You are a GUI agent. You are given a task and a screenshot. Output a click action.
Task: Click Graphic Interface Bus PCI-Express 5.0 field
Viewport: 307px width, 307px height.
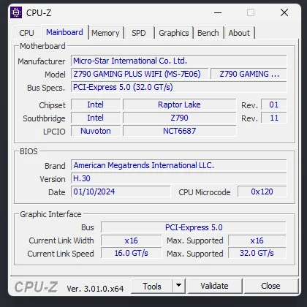click(194, 227)
